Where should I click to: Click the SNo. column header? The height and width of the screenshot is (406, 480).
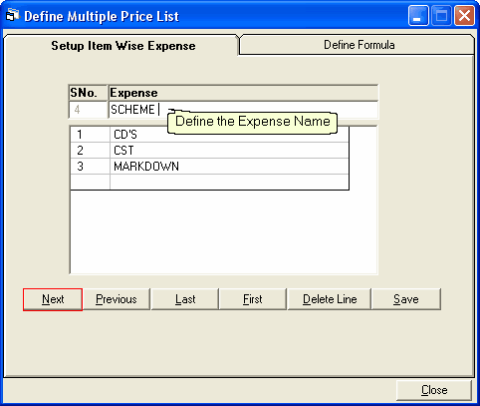tap(88, 93)
